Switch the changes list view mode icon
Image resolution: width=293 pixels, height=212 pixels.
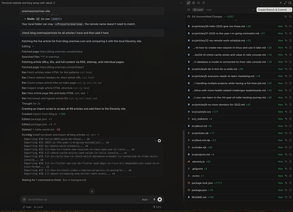click(188, 10)
